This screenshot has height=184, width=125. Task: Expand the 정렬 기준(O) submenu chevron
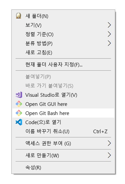(109, 34)
